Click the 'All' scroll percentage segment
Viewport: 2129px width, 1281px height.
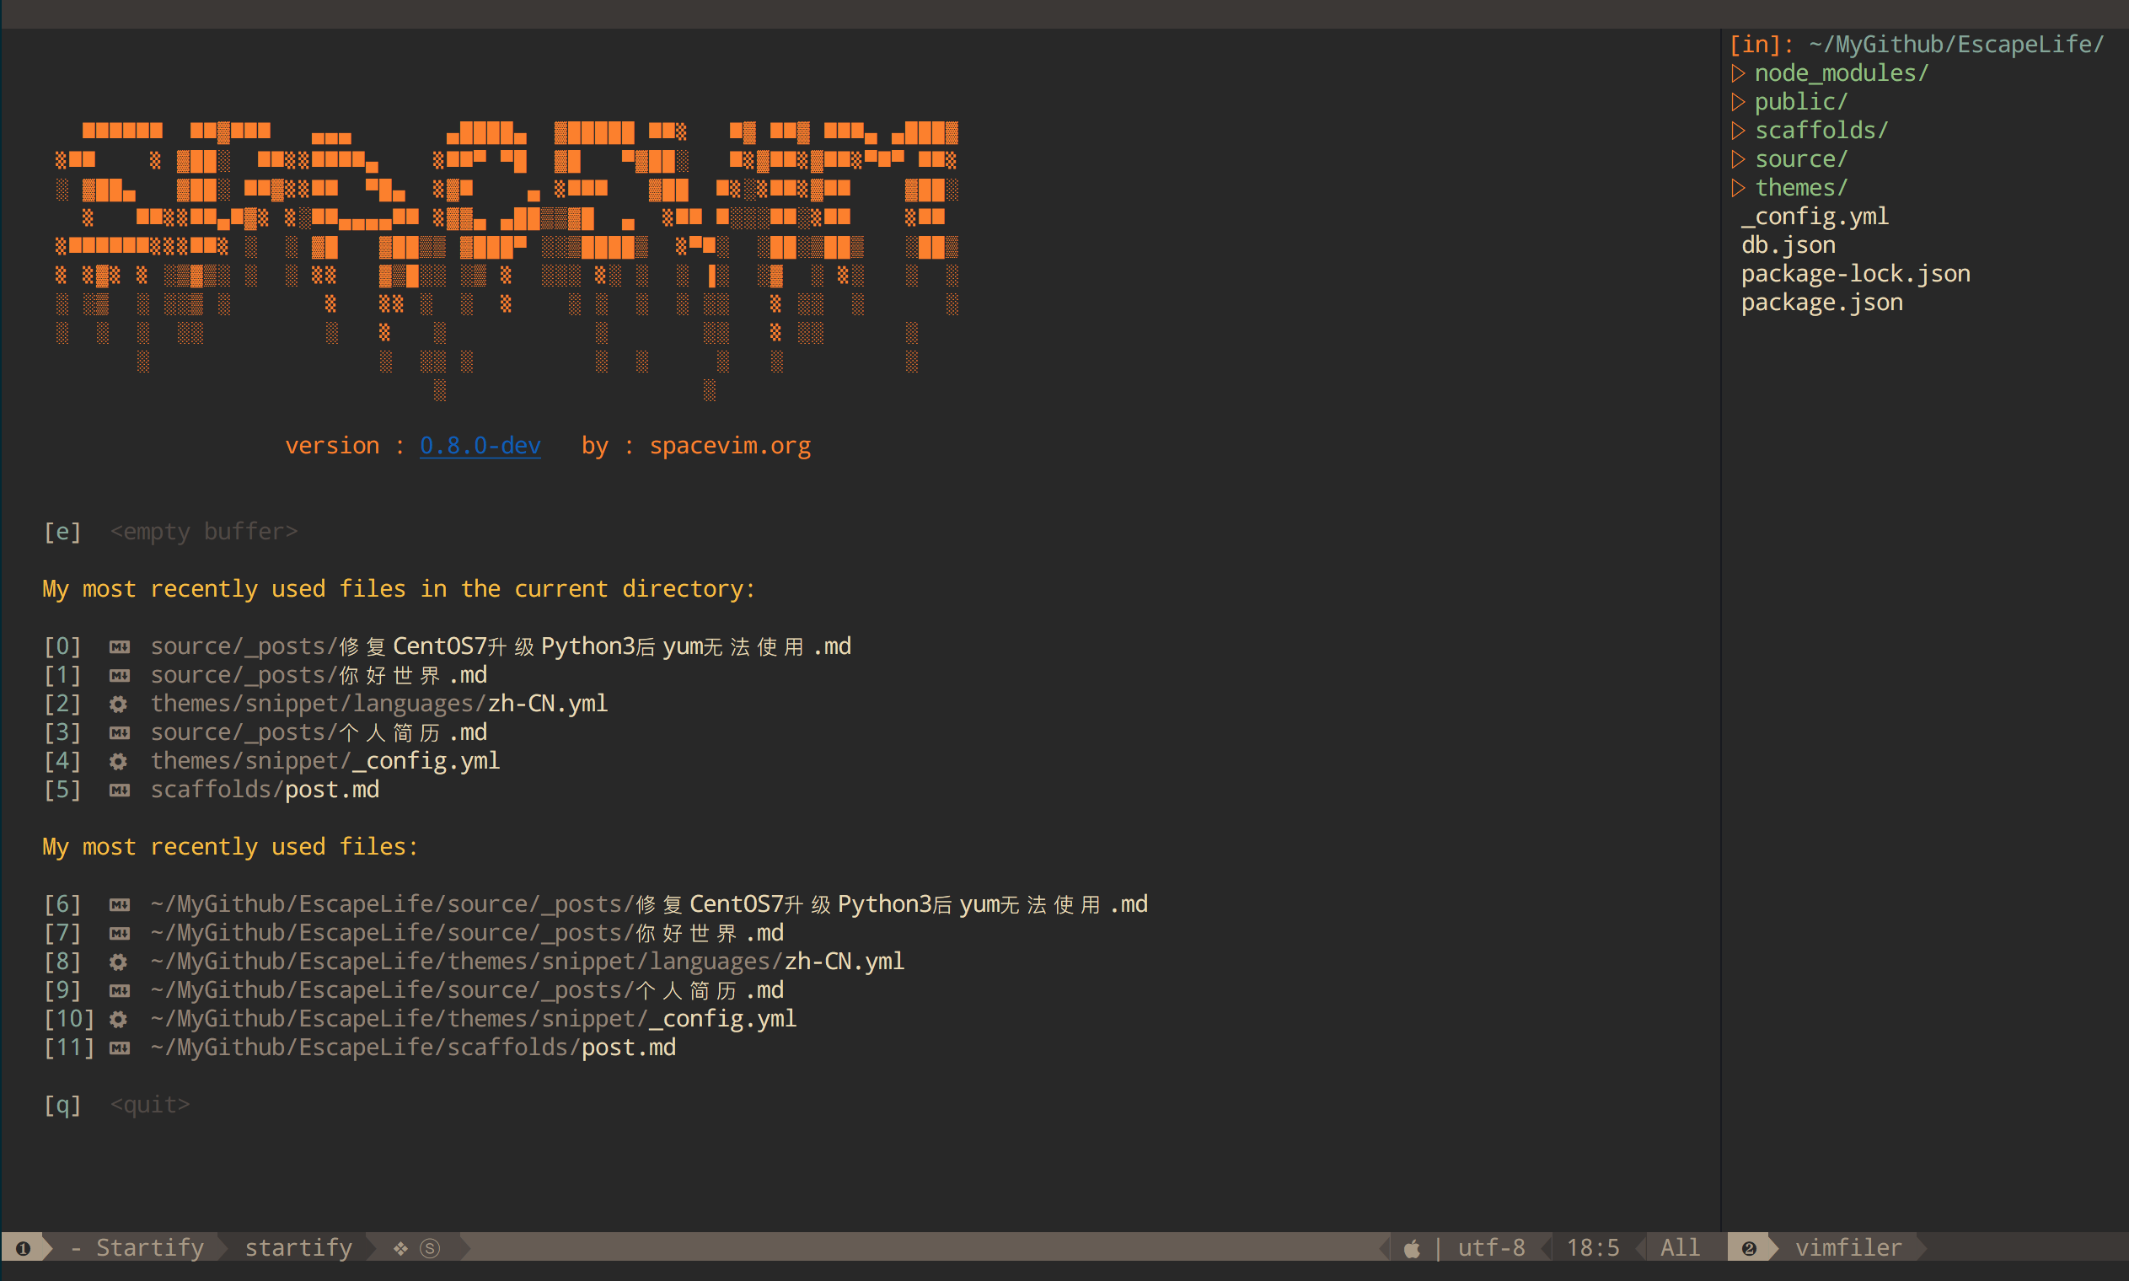[x=1681, y=1248]
